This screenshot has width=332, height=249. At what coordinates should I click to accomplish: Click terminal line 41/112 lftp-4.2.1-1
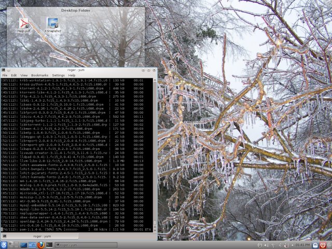[72, 96]
